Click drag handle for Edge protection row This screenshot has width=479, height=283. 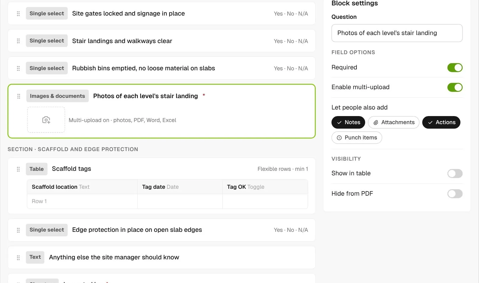tap(18, 230)
